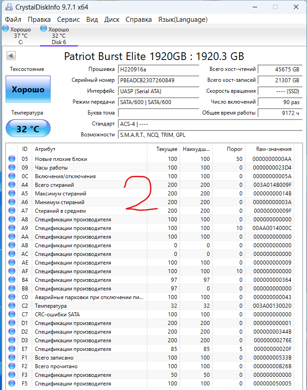This screenshot has width=307, height=390.
Task: Click status icon for A7 Стираний в среднем
Action: coord(12,210)
